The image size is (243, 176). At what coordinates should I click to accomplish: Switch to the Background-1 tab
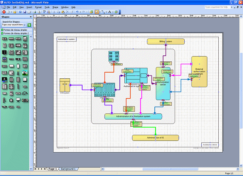(68, 169)
